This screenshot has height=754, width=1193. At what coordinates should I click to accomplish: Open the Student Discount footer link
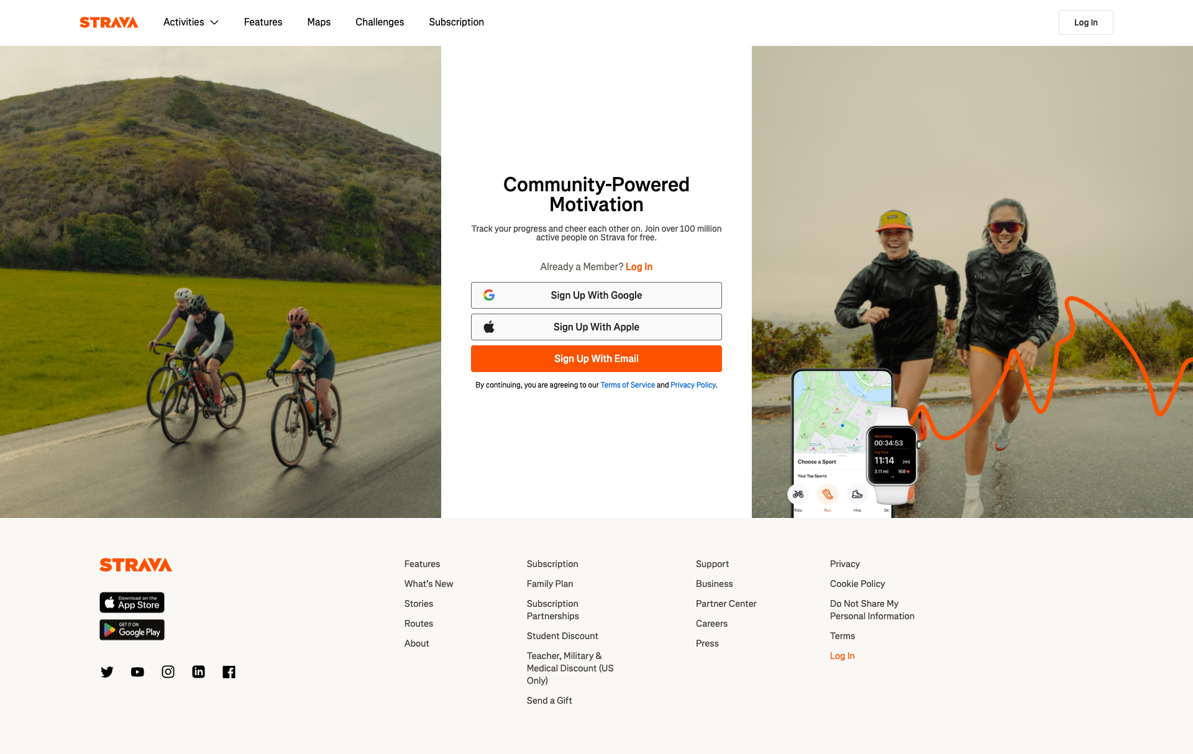tap(562, 636)
